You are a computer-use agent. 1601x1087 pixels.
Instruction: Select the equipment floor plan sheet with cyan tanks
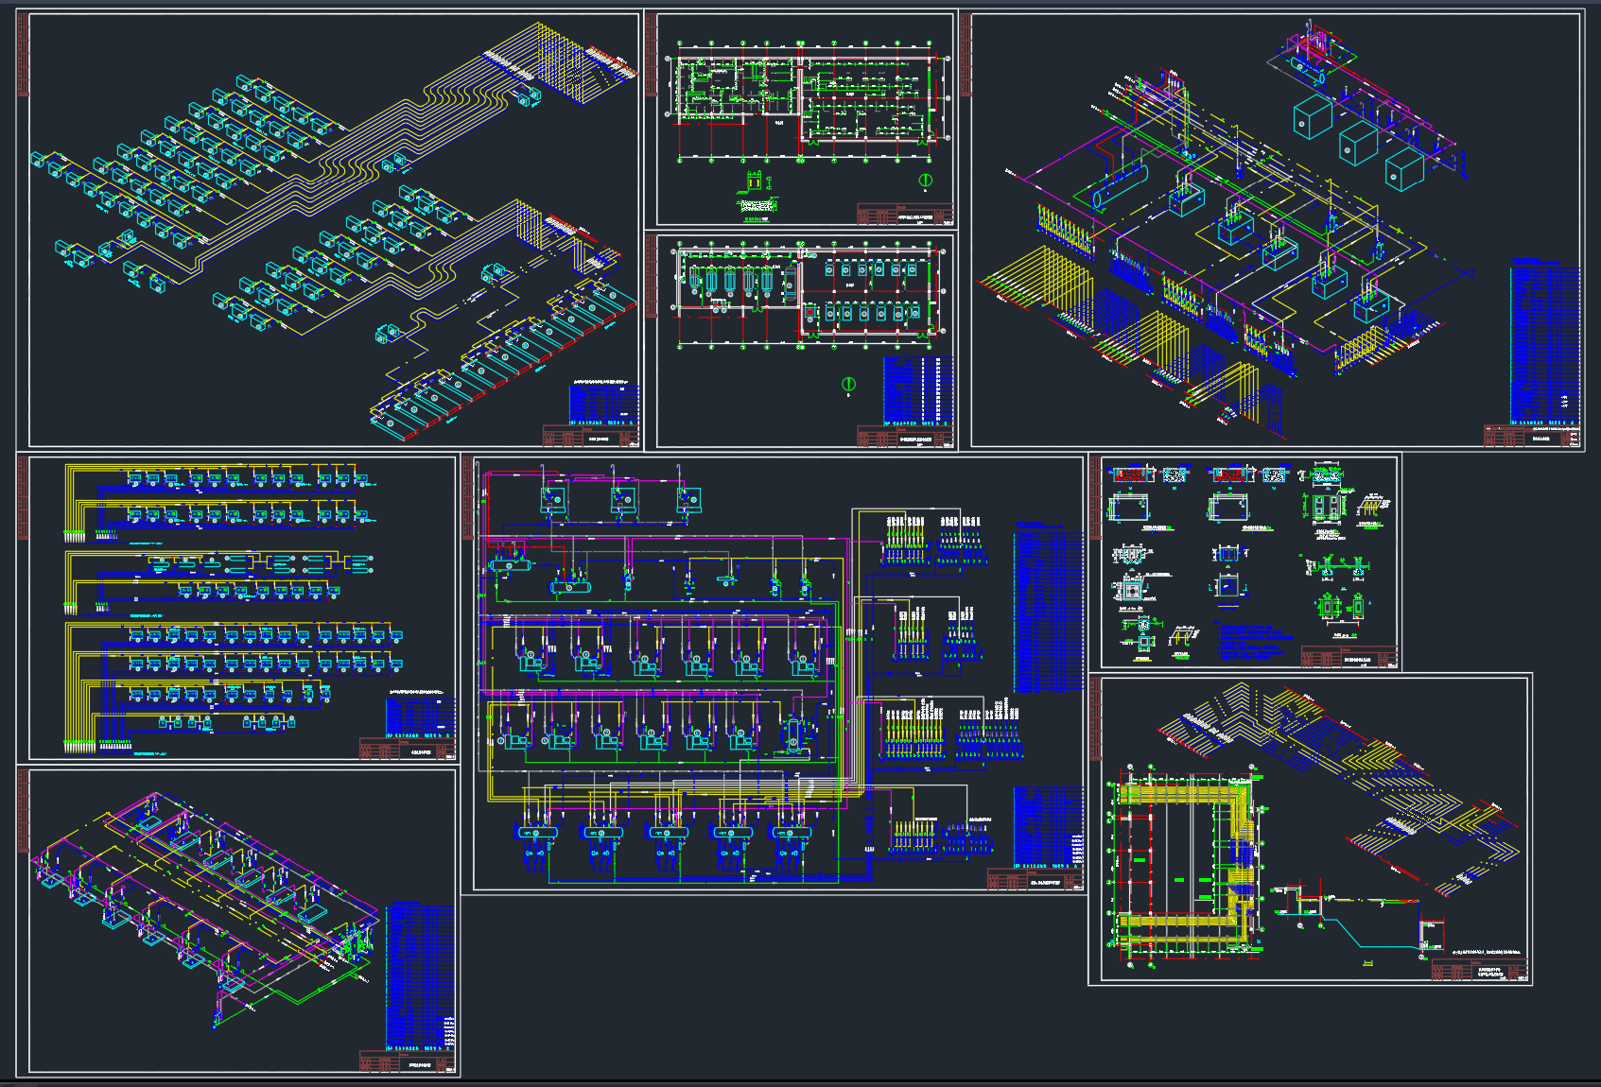click(801, 340)
